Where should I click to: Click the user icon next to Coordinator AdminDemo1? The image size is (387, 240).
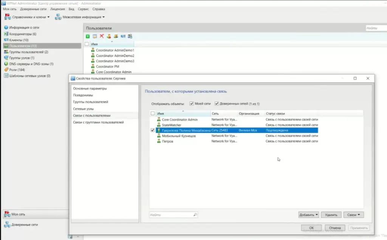point(93,50)
